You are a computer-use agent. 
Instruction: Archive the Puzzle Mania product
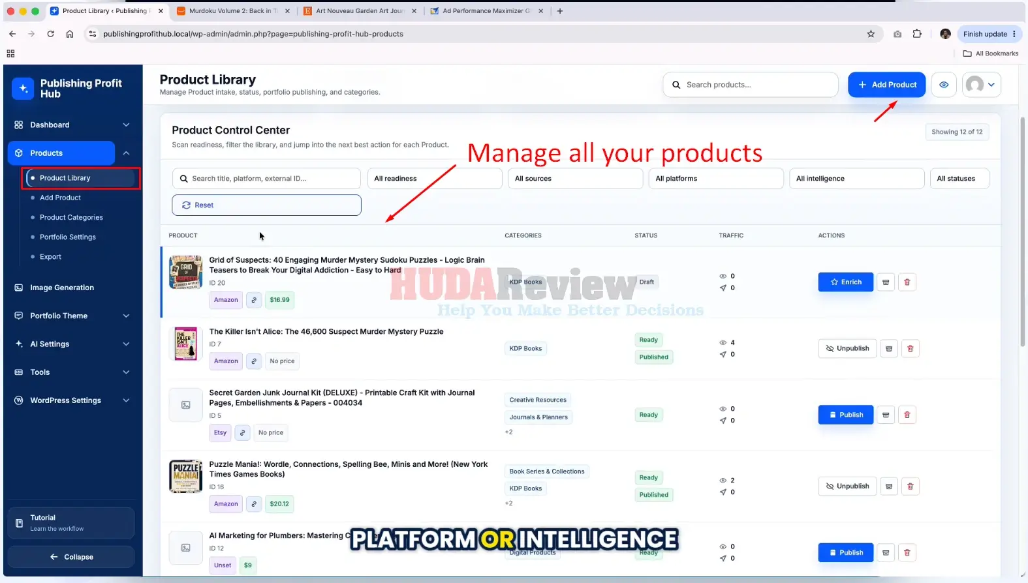tap(889, 486)
